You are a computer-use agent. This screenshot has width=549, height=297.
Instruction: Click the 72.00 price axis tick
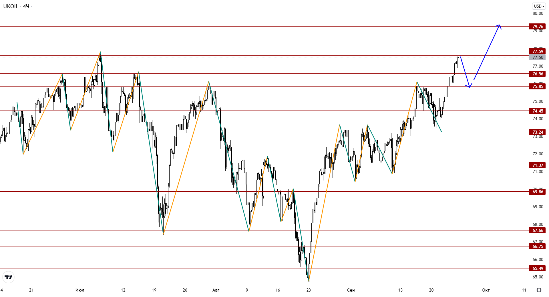point(538,154)
